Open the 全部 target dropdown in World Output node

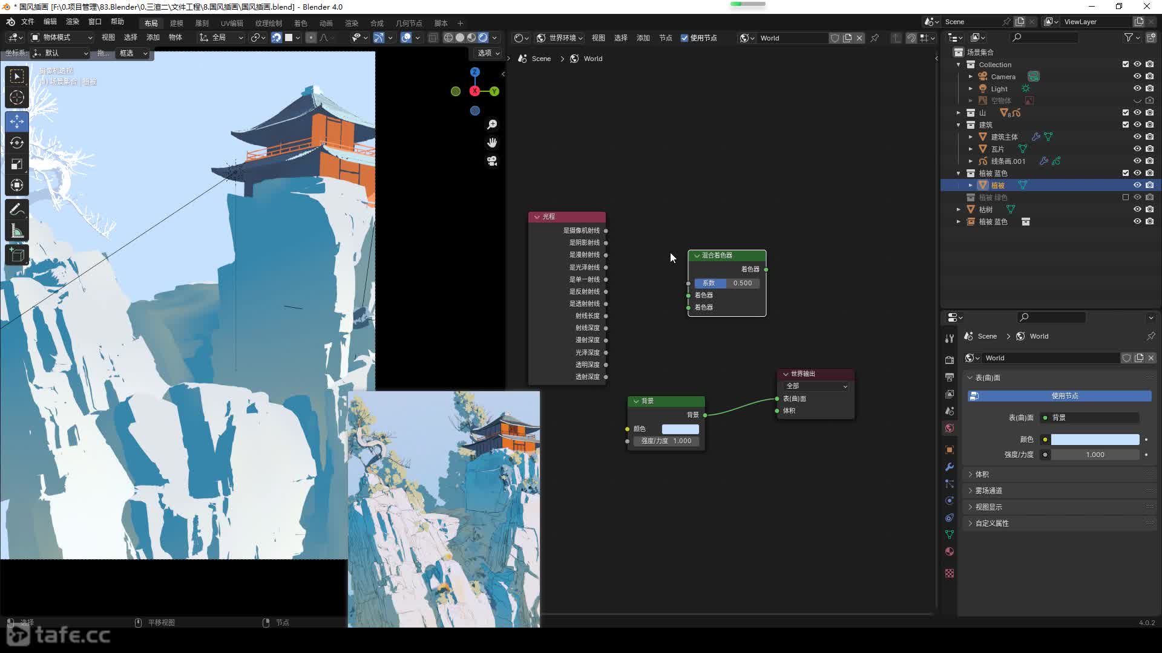coord(816,386)
